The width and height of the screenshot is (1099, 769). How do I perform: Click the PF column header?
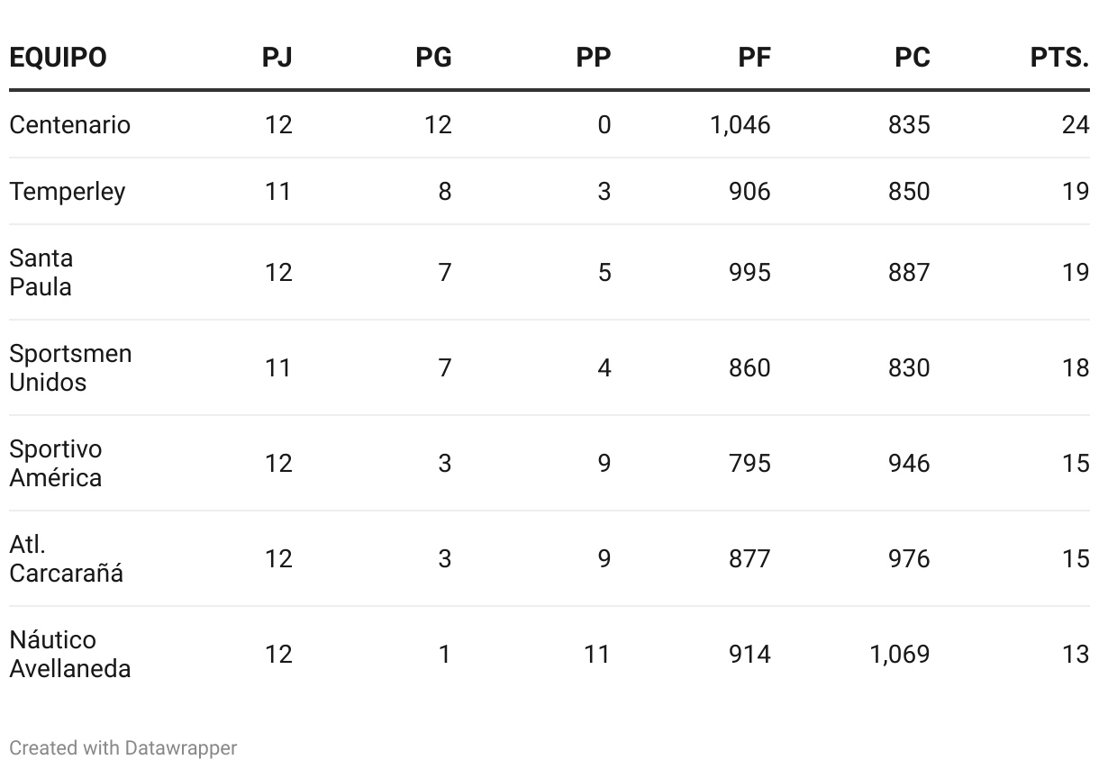click(x=754, y=58)
